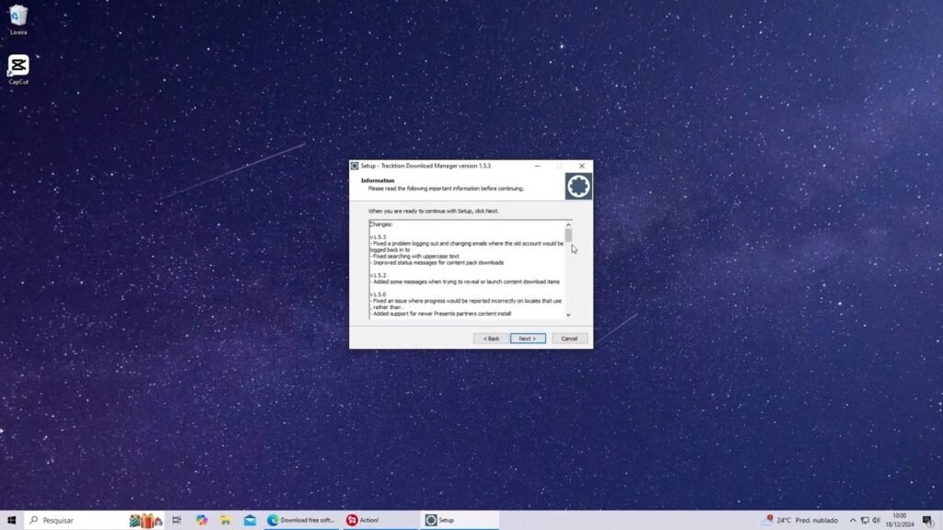The image size is (943, 530).
Task: Minimize the Setup window
Action: (537, 166)
